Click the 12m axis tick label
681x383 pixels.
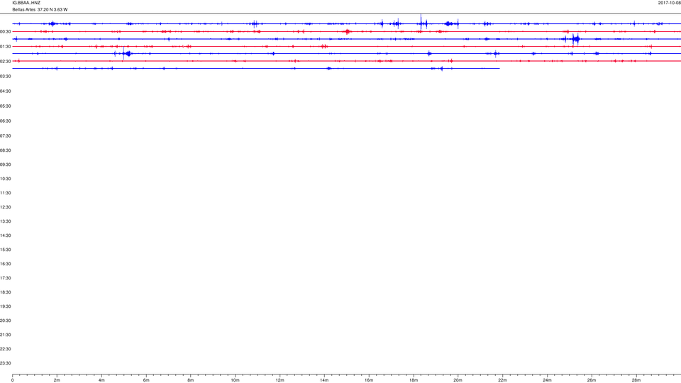point(279,380)
